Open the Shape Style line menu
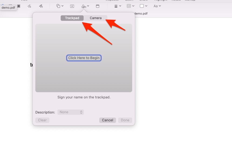Image resolution: width=232 pixels, height=141 pixels. point(118,6)
